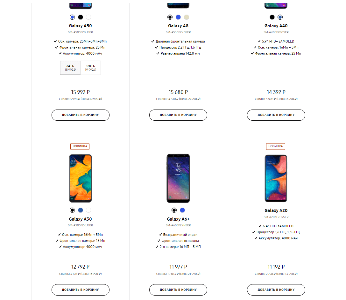346x300 pixels.
Task: Add Galaxy A8 to cart
Action: coord(178,115)
